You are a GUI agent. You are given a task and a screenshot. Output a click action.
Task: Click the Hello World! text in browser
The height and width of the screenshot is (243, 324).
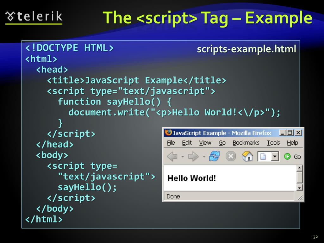[x=191, y=178]
